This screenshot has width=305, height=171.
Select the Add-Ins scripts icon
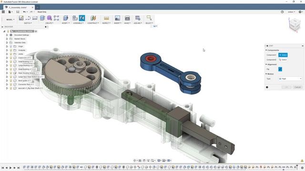tap(138, 18)
